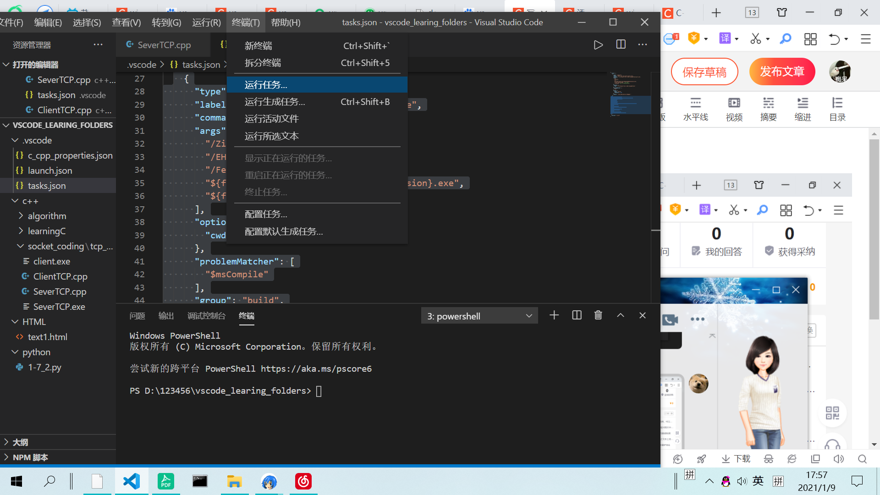Click the 发布文章 button
Viewport: 880px width, 495px height.
782,72
